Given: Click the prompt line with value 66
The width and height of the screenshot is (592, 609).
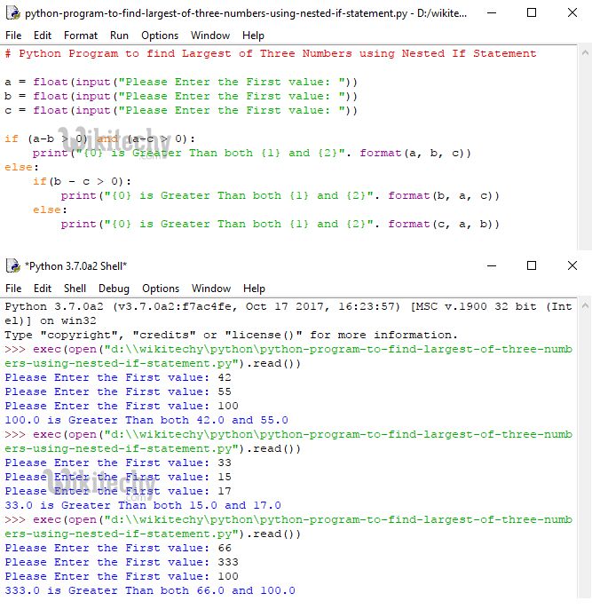Looking at the screenshot, I should coord(118,548).
